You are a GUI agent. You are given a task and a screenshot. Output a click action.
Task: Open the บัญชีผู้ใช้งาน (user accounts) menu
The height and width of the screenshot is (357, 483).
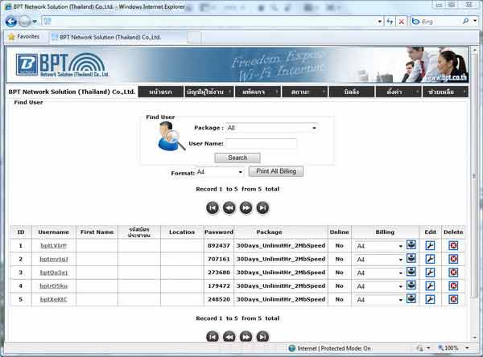pos(208,92)
